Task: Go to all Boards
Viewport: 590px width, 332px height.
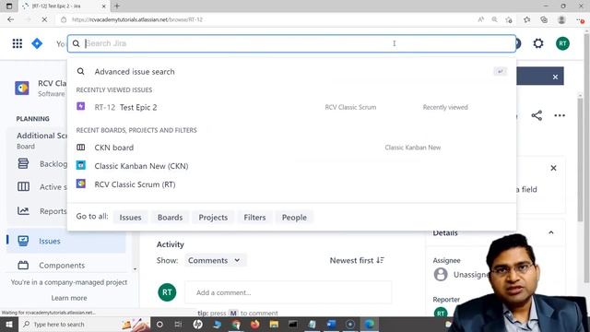Action: point(170,218)
